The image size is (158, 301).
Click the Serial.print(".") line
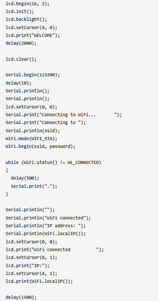point(34,186)
